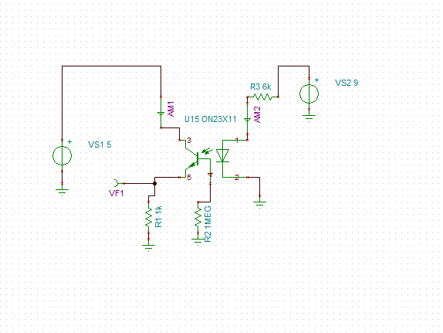The height and width of the screenshot is (333, 443).
Task: Click pin number 1 of U15
Action: [237, 140]
